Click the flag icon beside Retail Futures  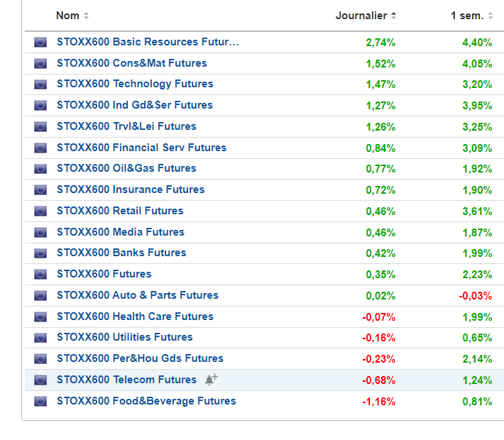coord(40,211)
